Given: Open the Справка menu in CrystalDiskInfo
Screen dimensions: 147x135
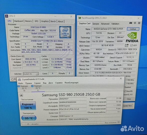Looking at the screenshot, I should tap(59, 83).
